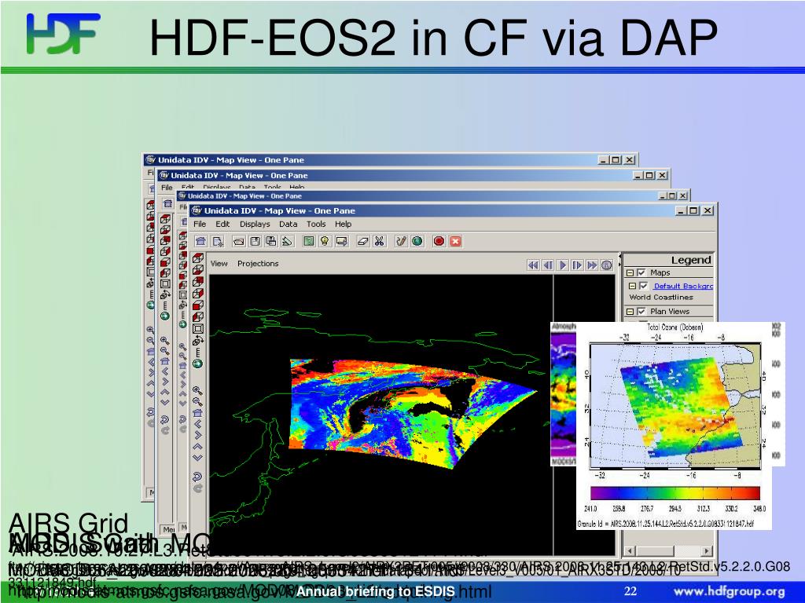The height and width of the screenshot is (603, 805).
Task: Click the zoom-in magnifier in front window sidebar
Action: point(197,391)
